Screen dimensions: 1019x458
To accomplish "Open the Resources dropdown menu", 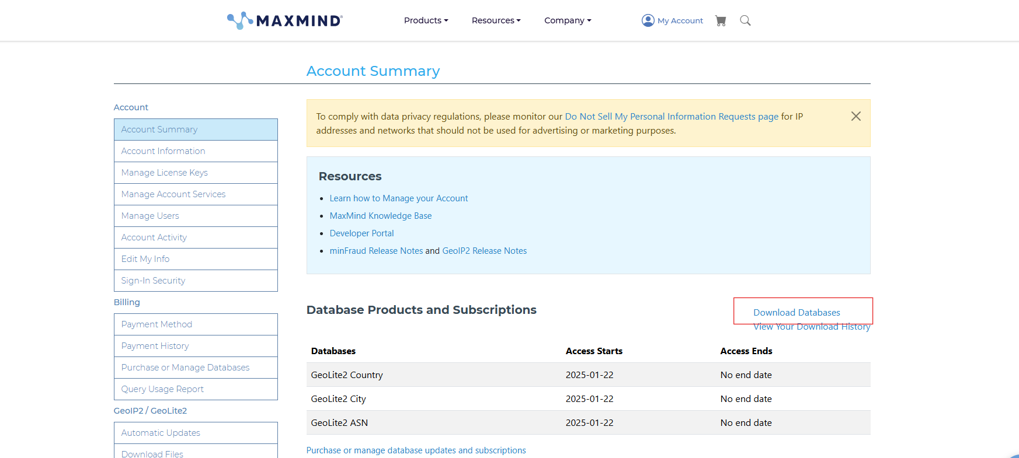I will tap(496, 20).
